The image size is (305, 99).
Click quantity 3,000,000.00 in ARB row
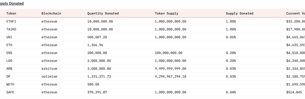(99, 69)
